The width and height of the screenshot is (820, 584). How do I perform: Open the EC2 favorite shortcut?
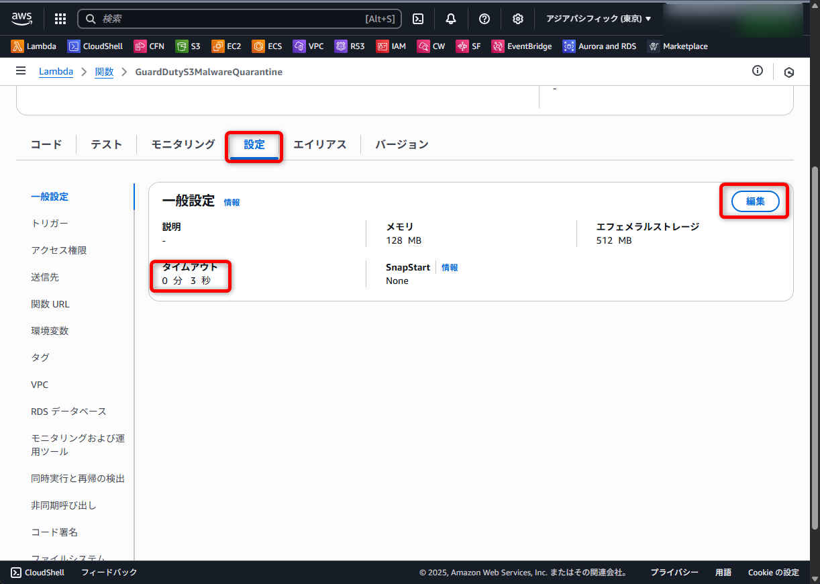226,46
